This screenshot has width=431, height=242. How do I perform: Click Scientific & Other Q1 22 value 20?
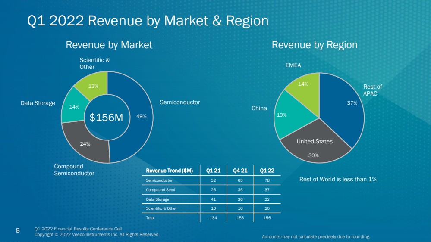pyautogui.click(x=267, y=208)
